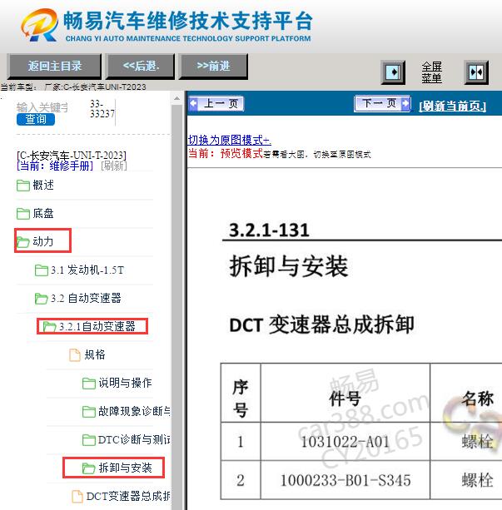Go forward with >>前进 button

pyautogui.click(x=213, y=66)
